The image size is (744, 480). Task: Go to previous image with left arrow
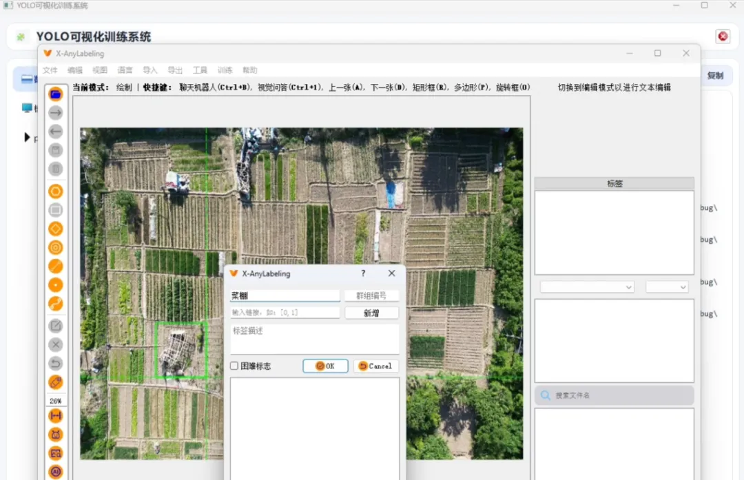point(56,132)
